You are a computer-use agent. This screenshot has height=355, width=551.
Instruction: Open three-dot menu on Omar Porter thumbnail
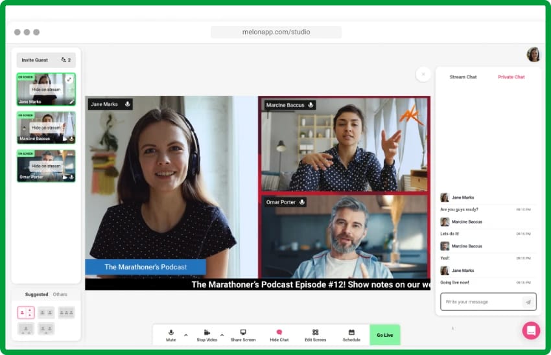click(x=70, y=154)
